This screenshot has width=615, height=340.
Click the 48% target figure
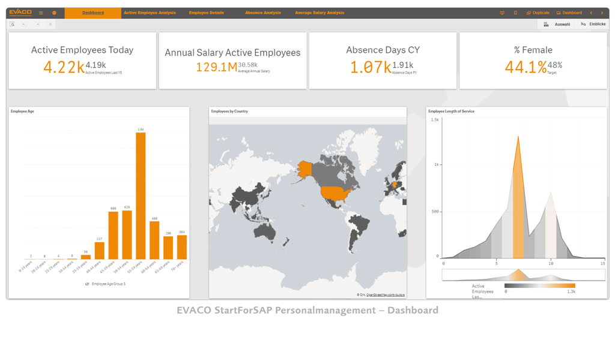[x=555, y=65]
